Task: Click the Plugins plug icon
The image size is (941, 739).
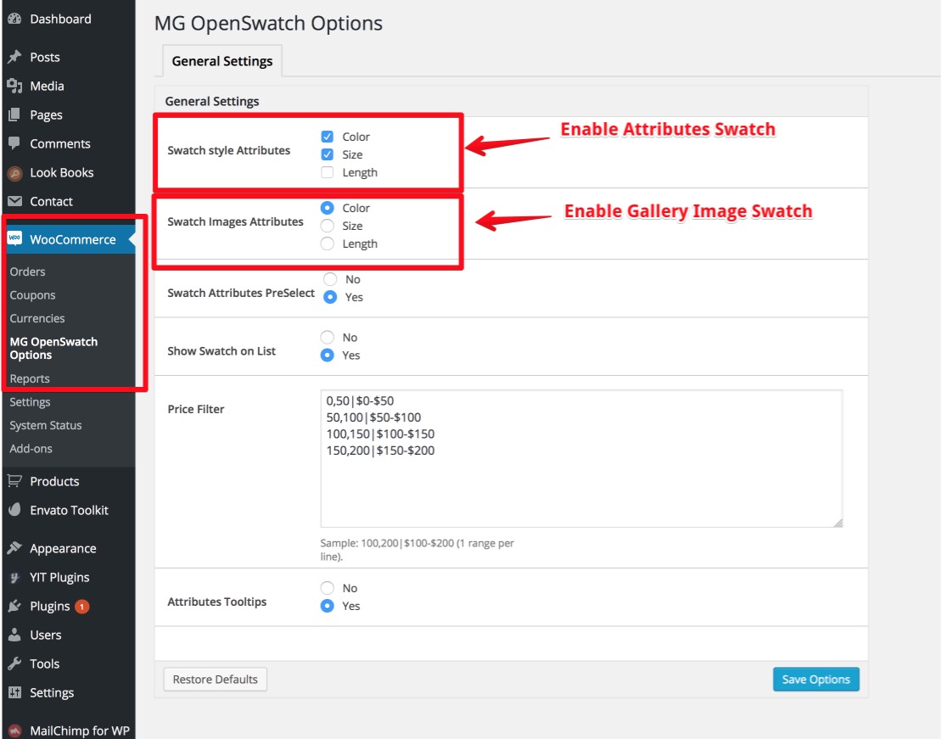Action: (x=14, y=606)
